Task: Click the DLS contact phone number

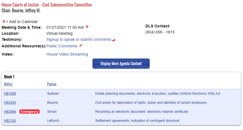Action: coord(160,32)
